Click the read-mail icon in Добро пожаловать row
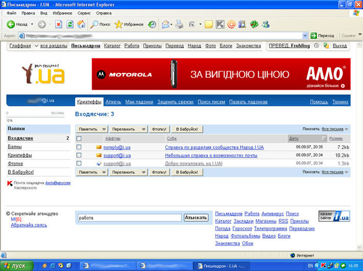This screenshot has width=363, height=271. tap(99, 163)
